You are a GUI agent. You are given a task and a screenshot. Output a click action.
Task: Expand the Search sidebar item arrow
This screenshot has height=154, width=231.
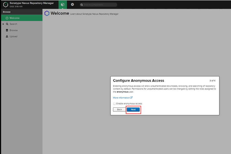coord(3,24)
